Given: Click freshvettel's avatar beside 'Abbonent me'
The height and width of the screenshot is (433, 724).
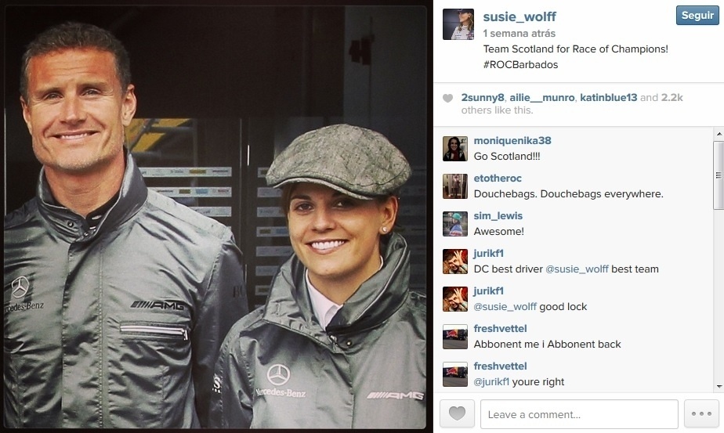Looking at the screenshot, I should pos(454,337).
